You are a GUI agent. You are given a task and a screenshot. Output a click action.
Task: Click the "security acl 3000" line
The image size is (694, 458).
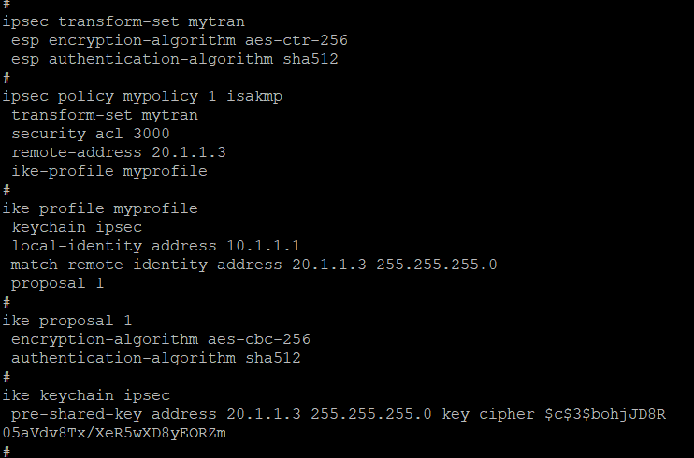90,134
